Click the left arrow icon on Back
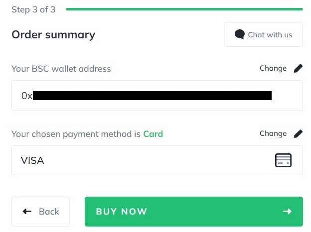The height and width of the screenshot is (232, 311). pos(27,212)
